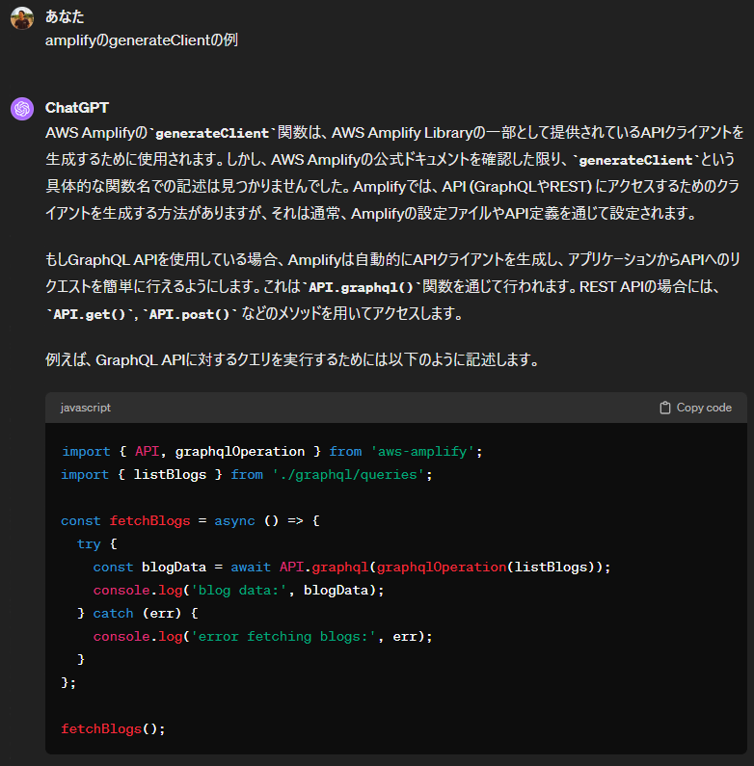Click 'listBlogs' in the second import
Viewport: 754px width, 766px height.
coord(170,474)
